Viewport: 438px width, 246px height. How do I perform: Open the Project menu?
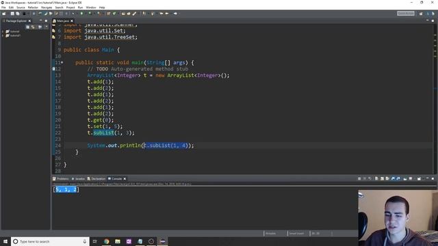[x=70, y=8]
